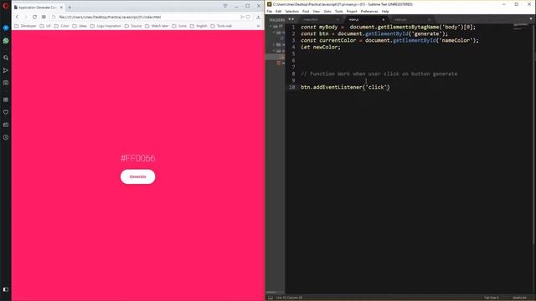This screenshot has width=536, height=301.
Task: Open Find menu in Sublime Text
Action: pyautogui.click(x=306, y=11)
